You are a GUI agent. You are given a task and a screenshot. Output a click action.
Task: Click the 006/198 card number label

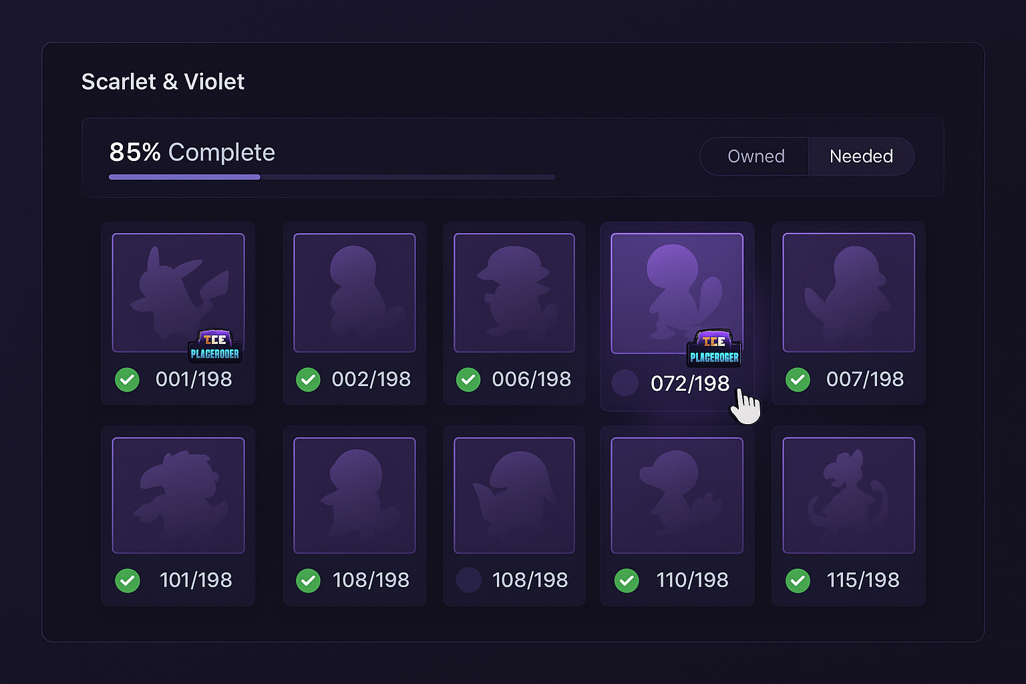point(531,379)
